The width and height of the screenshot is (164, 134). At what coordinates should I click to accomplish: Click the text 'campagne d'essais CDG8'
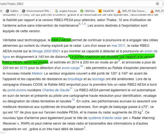(23, 84)
